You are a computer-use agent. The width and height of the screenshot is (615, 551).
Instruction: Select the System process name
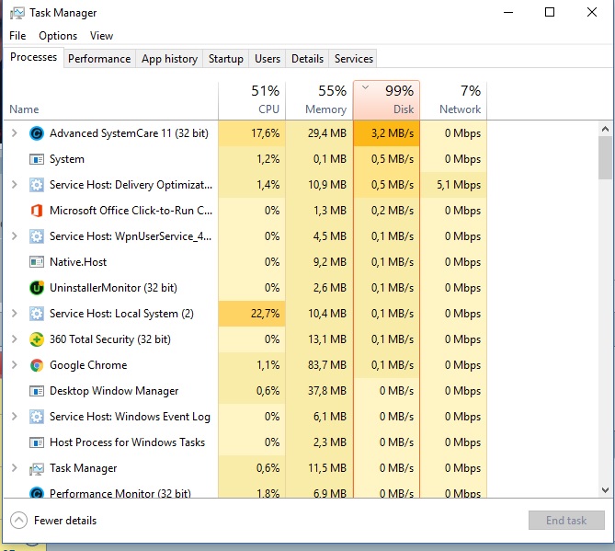67,159
